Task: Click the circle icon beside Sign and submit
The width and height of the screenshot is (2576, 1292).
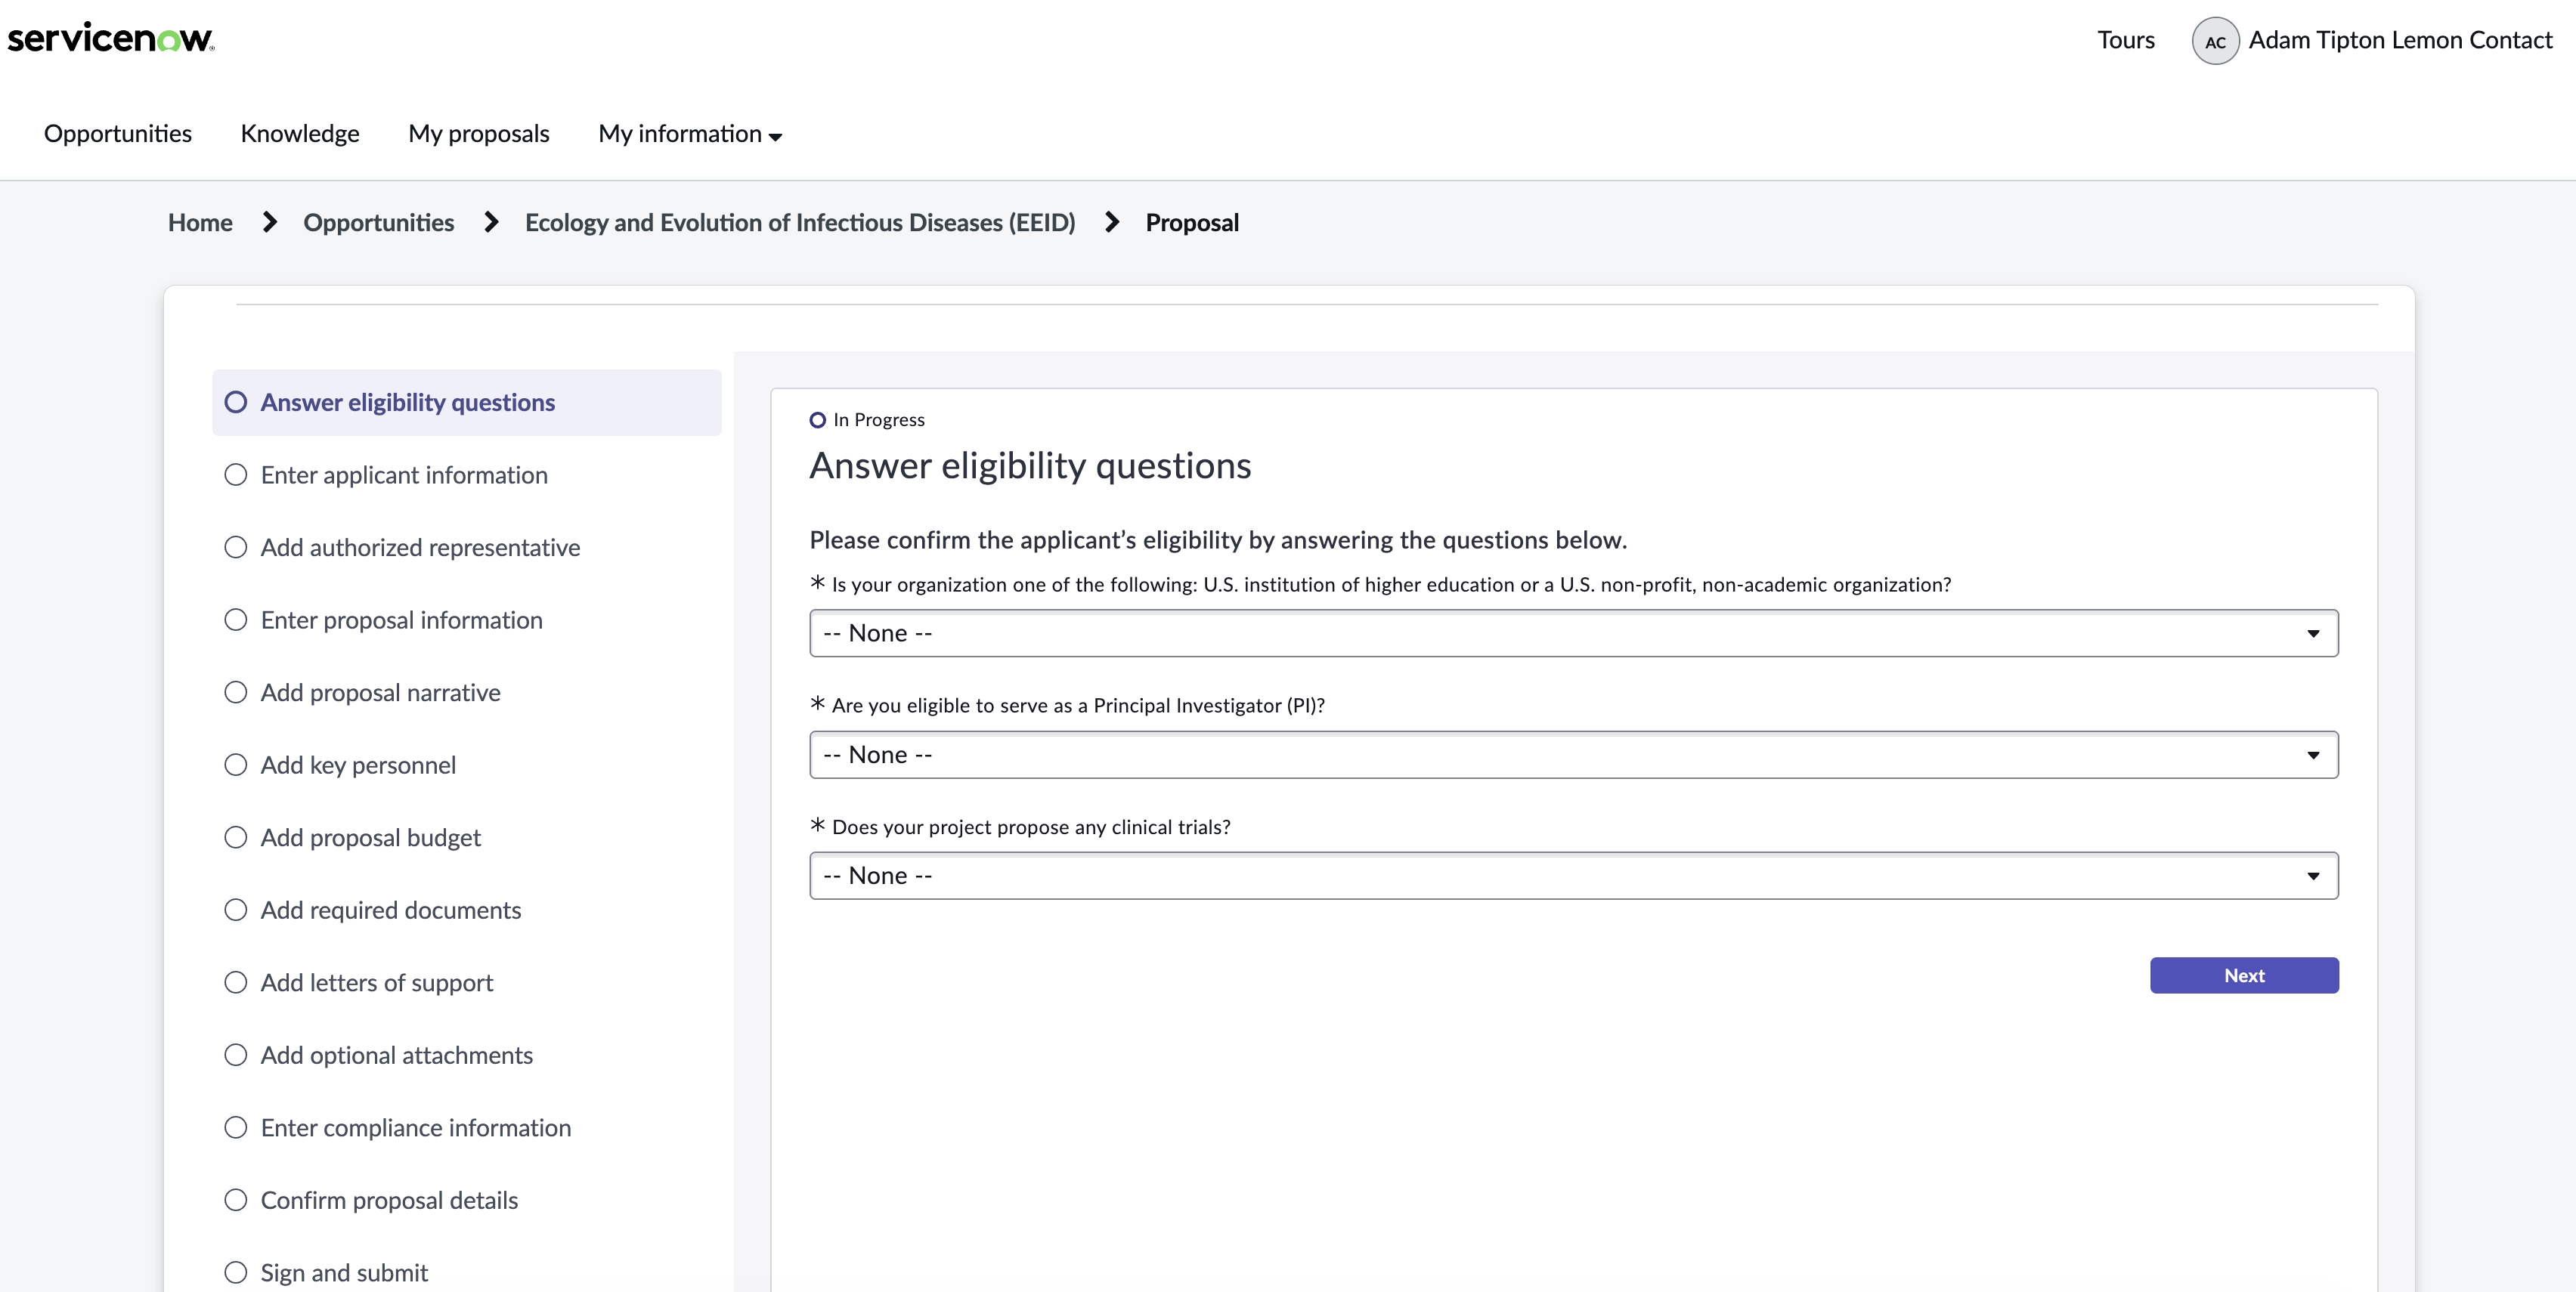Action: click(236, 1272)
